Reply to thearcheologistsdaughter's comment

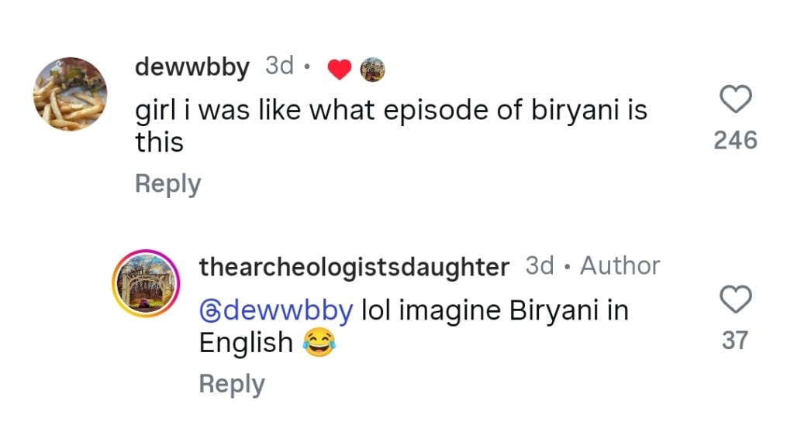coord(232,384)
